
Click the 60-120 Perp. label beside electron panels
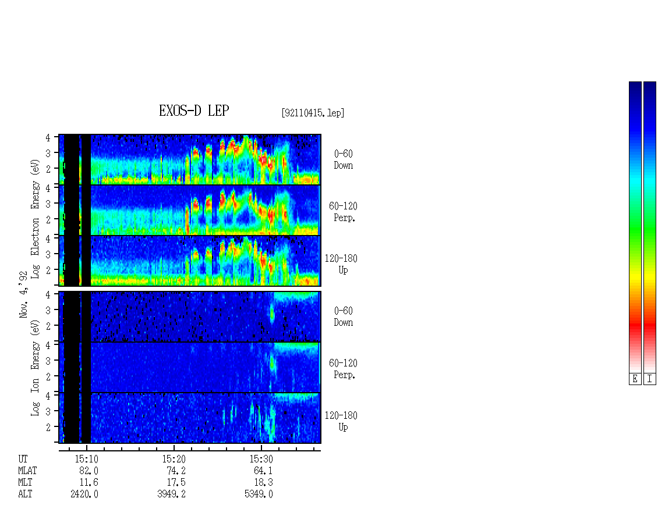343,212
